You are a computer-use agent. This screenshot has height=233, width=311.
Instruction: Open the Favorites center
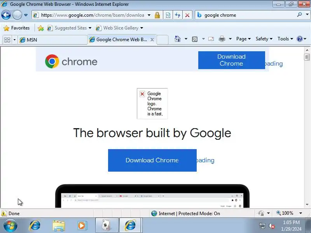point(17,28)
